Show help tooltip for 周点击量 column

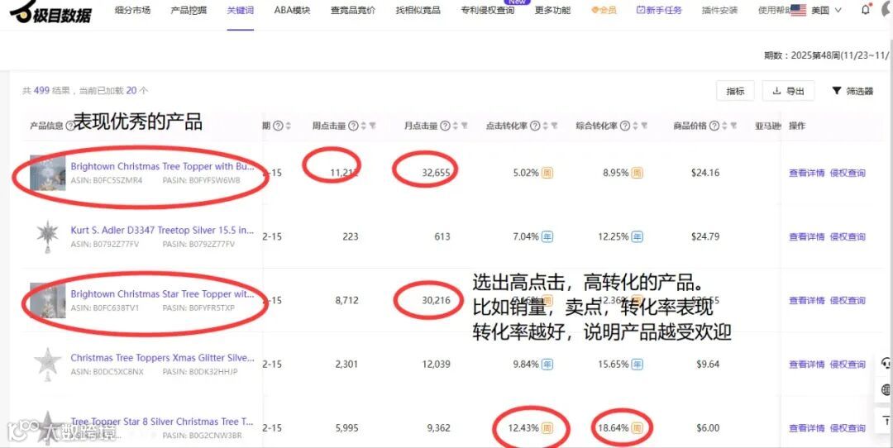[353, 126]
